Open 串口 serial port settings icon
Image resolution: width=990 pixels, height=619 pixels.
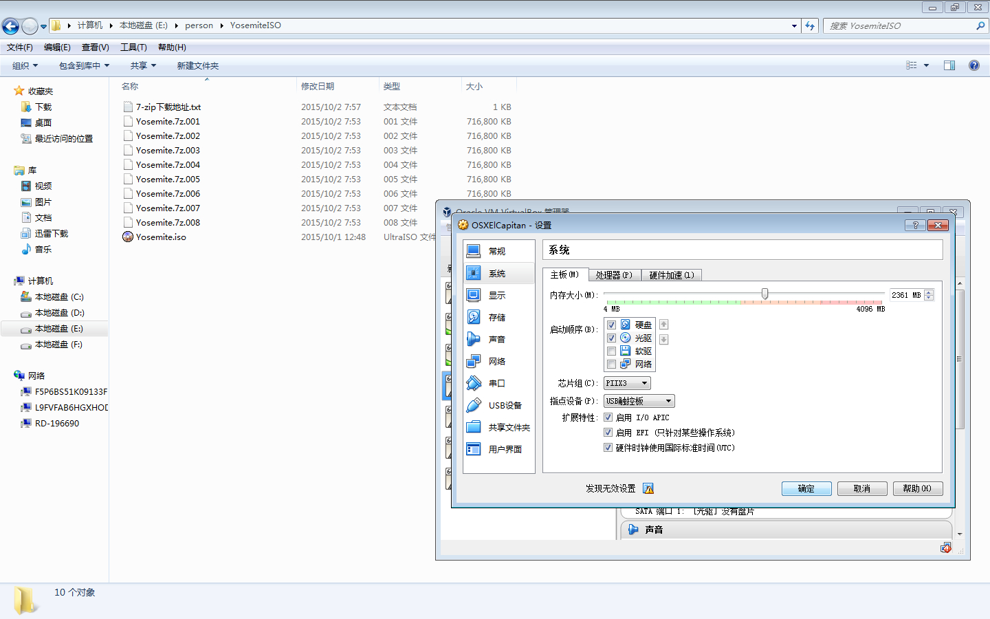(x=474, y=383)
